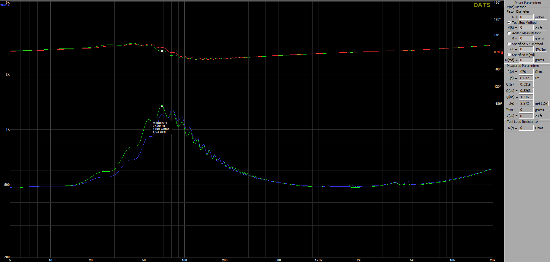Click the 1W/1m SPL unit button
This screenshot has height=262, width=550.
(540, 49)
